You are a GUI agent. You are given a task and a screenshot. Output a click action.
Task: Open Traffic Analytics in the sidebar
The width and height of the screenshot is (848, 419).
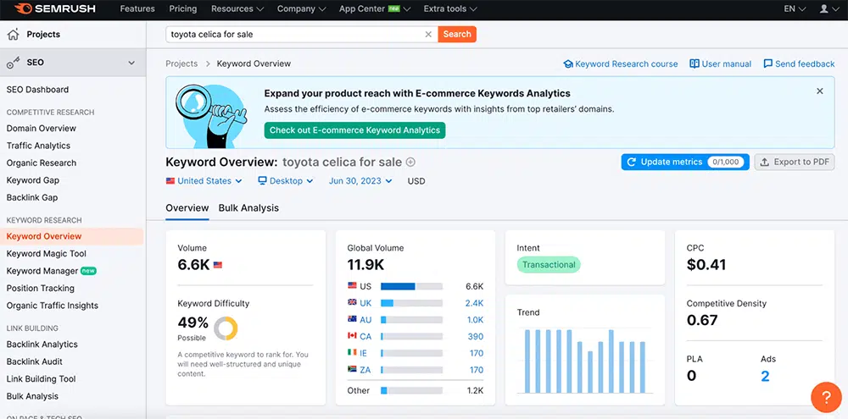38,146
